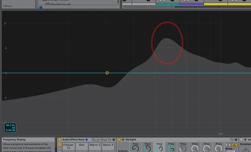The height and width of the screenshot is (152, 251).
Task: Save the EQ Eight preset via disk icon
Action: (236, 140)
